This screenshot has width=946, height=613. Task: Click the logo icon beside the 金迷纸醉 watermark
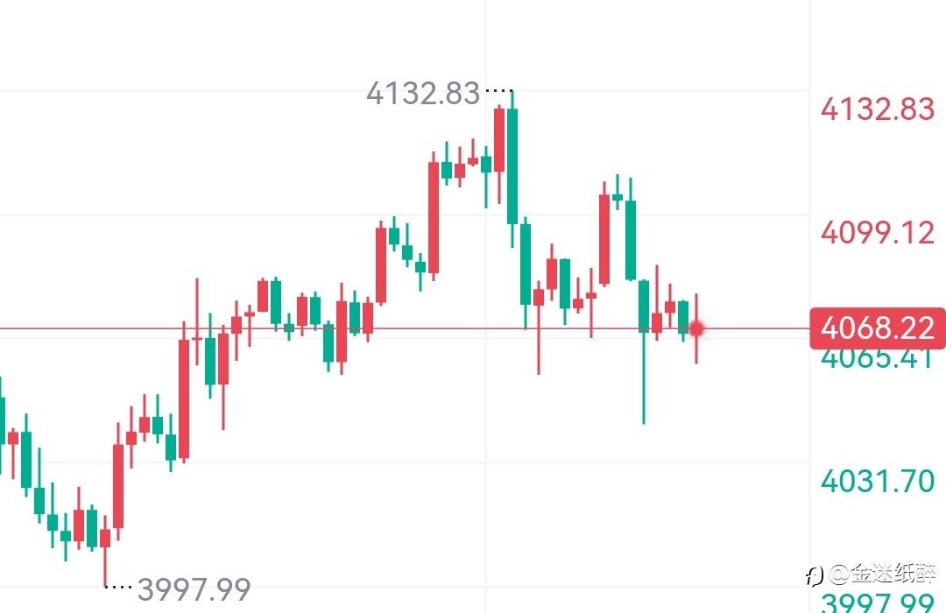point(815,575)
